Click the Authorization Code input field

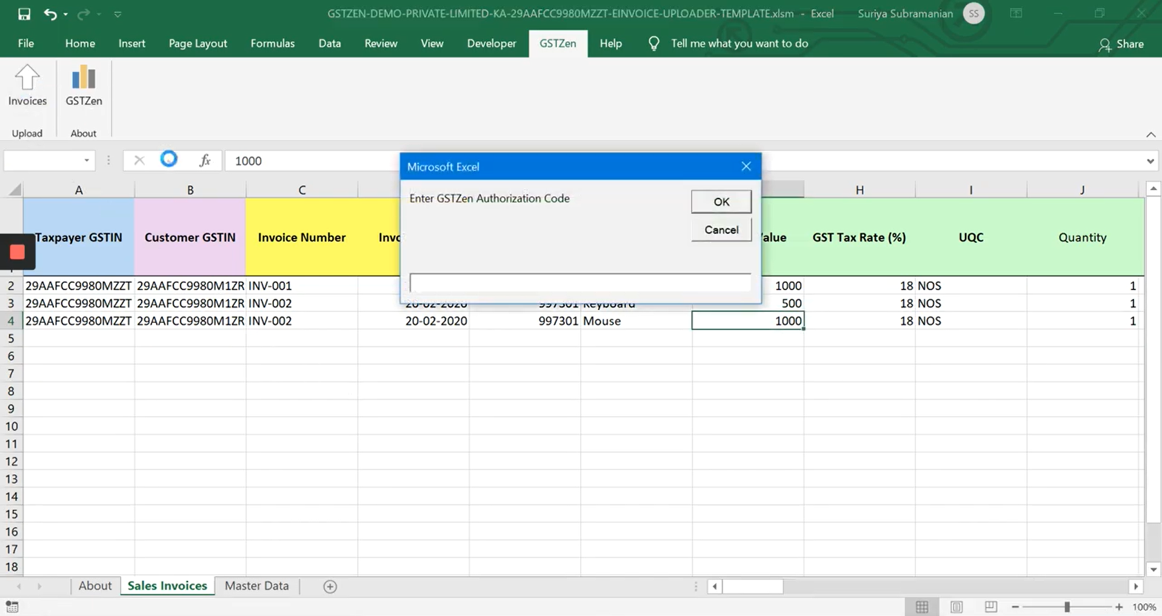pos(580,282)
